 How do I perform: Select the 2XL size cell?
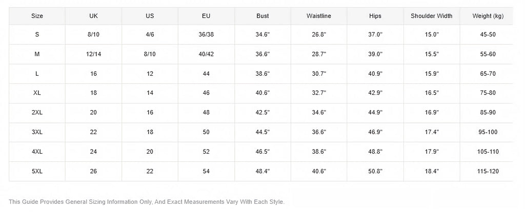point(37,112)
